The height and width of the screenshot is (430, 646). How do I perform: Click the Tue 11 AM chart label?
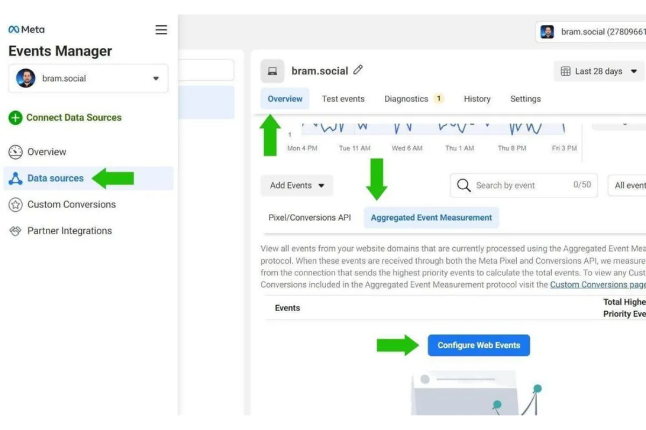point(355,148)
